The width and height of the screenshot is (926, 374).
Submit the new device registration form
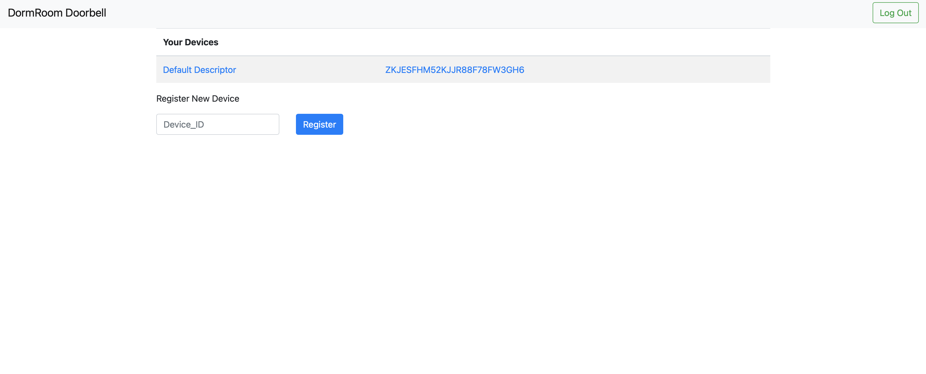[x=319, y=124]
